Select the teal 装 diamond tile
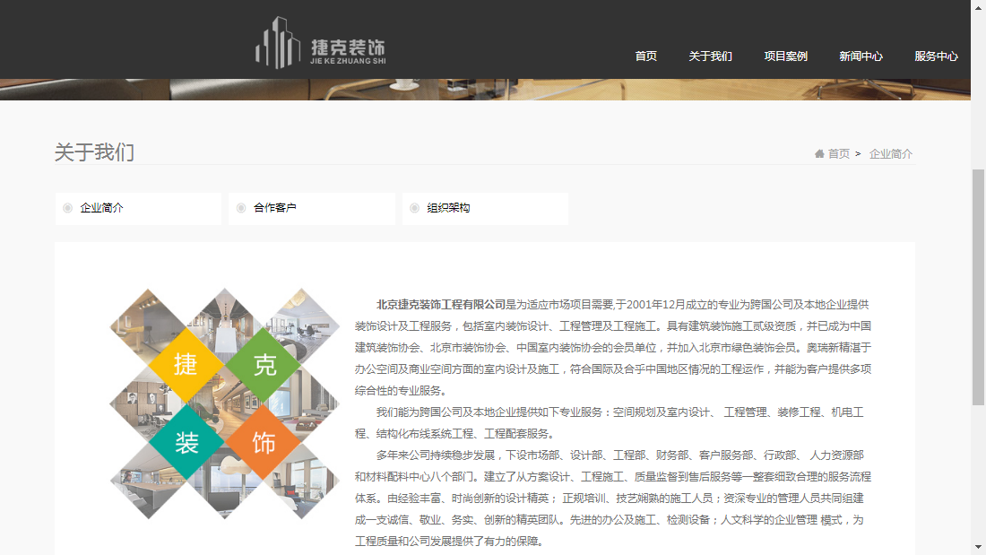 pos(185,442)
